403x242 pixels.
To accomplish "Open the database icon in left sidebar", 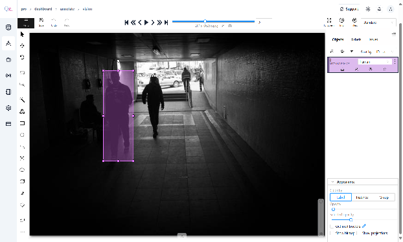I will pos(8,27).
